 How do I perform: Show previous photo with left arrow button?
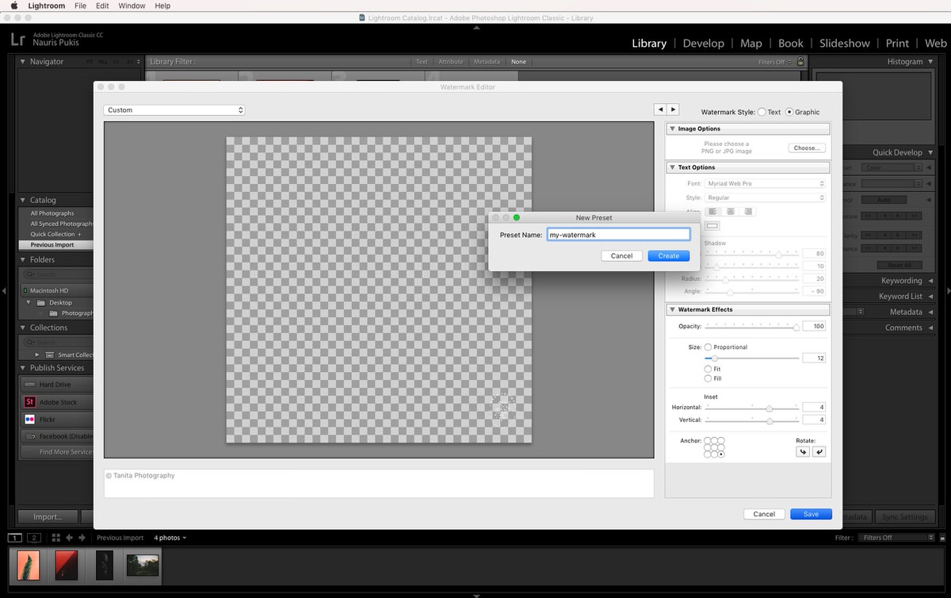[x=660, y=109]
